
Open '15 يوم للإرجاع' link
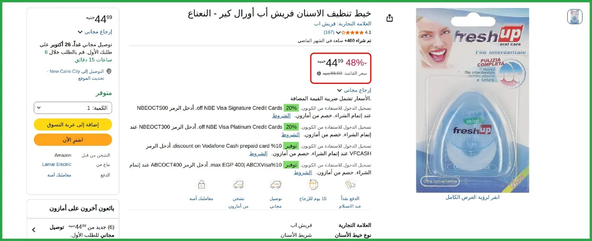point(313,199)
